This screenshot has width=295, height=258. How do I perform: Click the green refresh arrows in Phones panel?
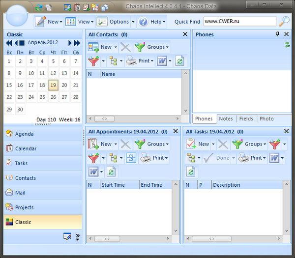pos(287,45)
